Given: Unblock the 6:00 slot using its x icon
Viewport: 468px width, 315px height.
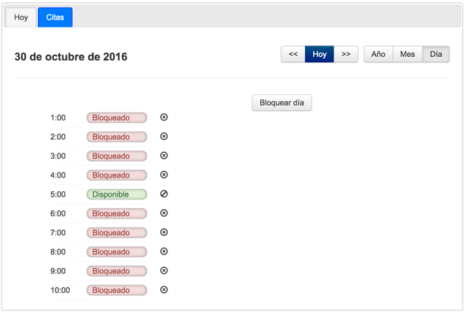Looking at the screenshot, I should point(164,213).
